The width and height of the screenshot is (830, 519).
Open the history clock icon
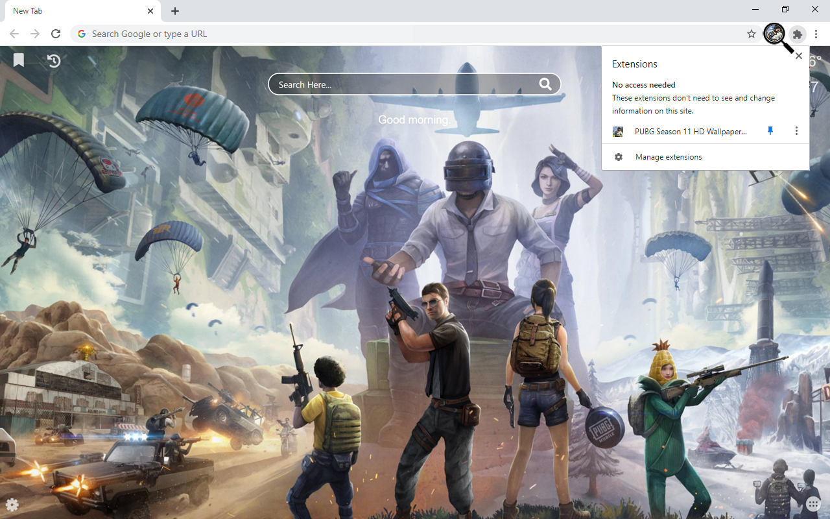(54, 60)
